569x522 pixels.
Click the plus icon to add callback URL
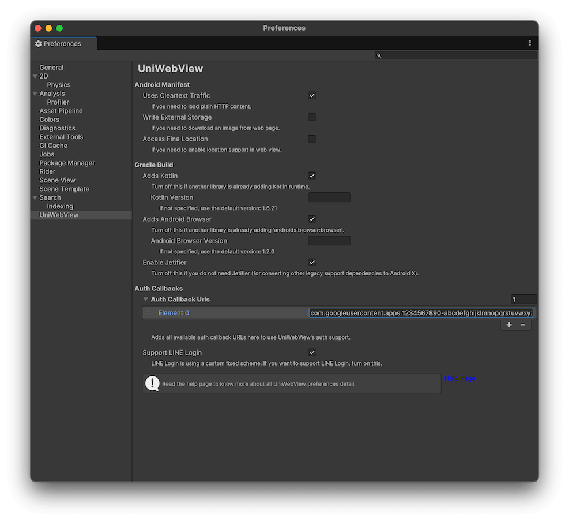point(509,325)
